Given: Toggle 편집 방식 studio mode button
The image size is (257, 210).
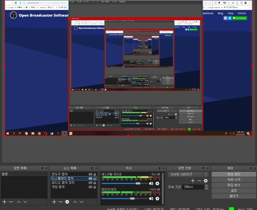Looking at the screenshot, I should (234, 185).
